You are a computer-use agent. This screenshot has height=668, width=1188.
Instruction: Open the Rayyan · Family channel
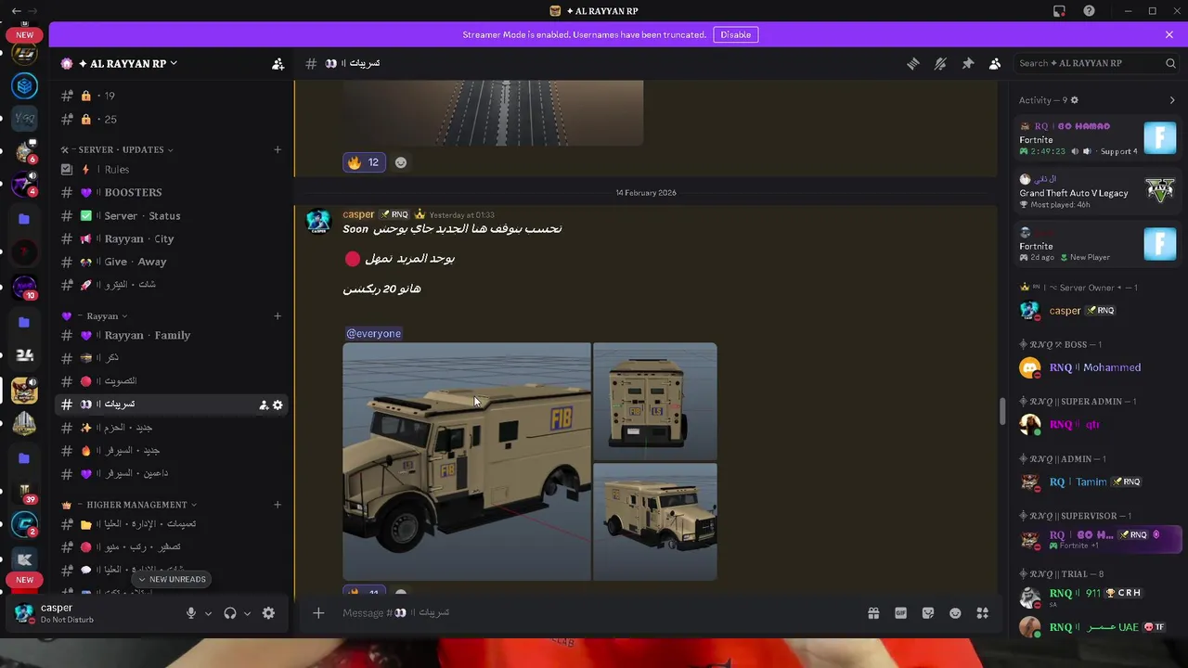(x=172, y=335)
